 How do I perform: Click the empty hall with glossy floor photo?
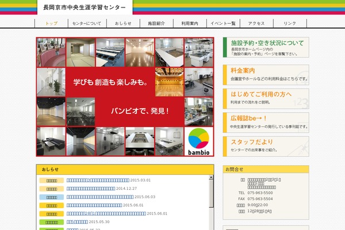[x=140, y=52]
